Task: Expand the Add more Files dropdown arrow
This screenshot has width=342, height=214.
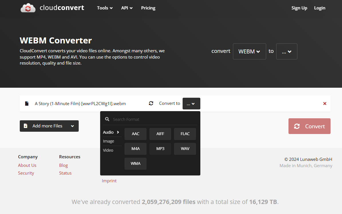Action: coord(73,126)
